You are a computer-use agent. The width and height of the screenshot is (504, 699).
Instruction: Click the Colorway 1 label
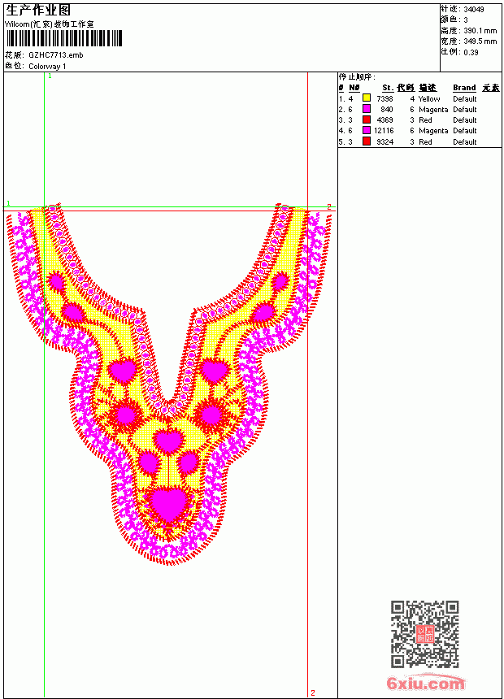click(47, 67)
